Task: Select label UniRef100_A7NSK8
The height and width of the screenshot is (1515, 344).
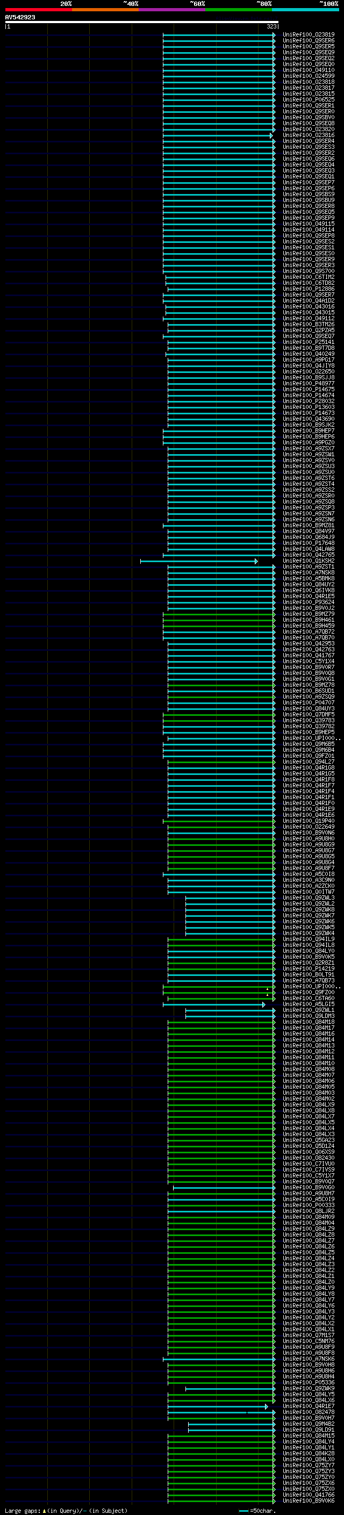Action: (309, 572)
